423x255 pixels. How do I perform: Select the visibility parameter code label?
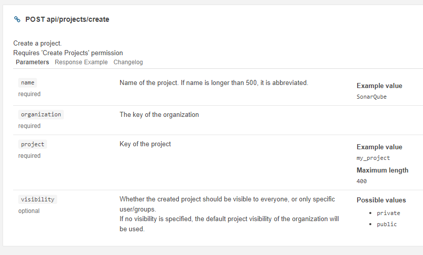pyautogui.click(x=38, y=199)
